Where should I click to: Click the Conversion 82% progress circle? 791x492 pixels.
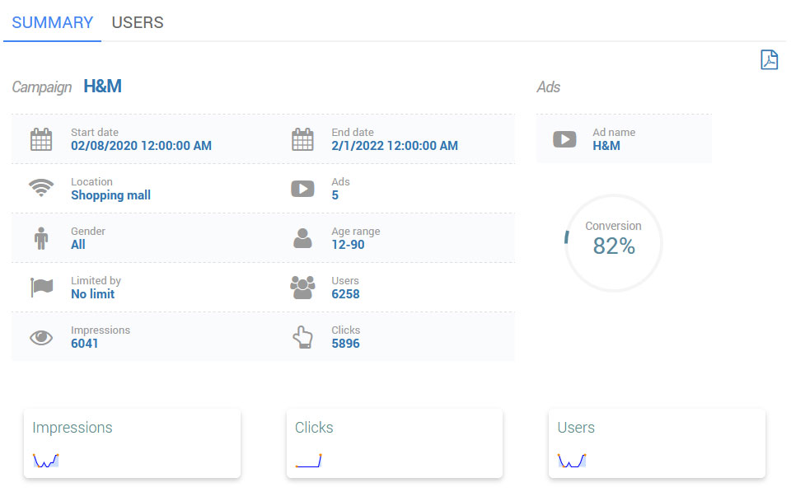[613, 243]
